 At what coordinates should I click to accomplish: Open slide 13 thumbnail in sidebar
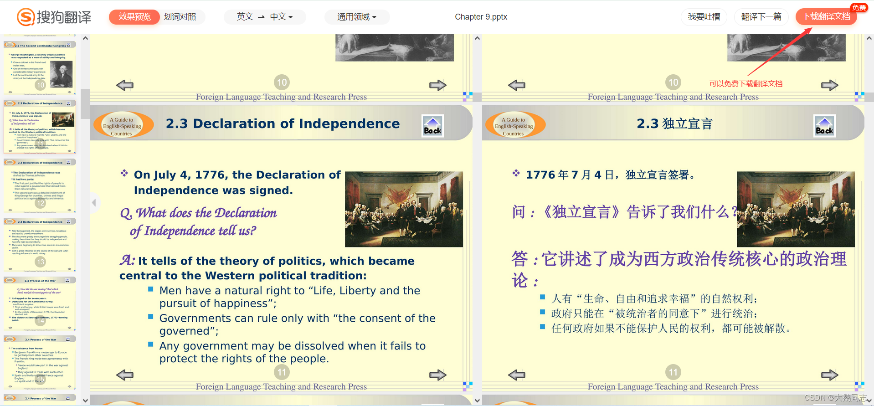(x=40, y=245)
